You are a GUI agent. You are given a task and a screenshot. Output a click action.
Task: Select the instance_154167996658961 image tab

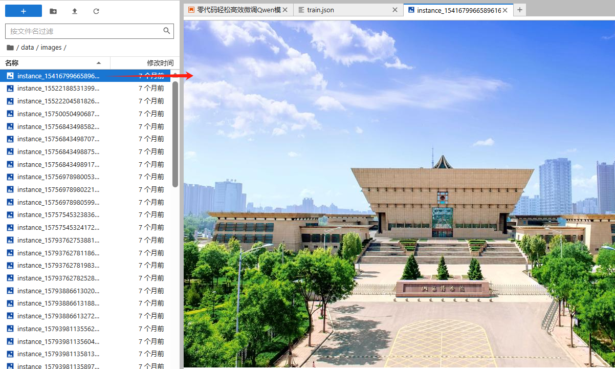[459, 10]
